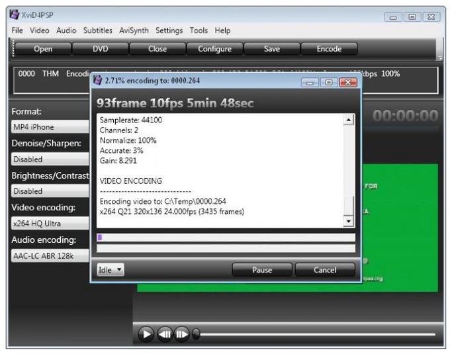Open the Idle priority dropdown

(111, 270)
